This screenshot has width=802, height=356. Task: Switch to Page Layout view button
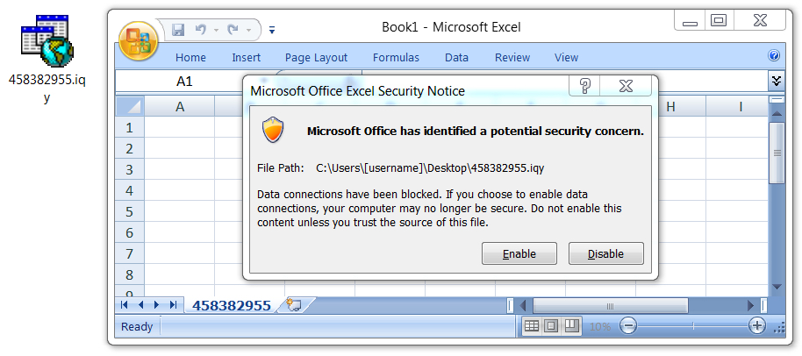pyautogui.click(x=551, y=326)
